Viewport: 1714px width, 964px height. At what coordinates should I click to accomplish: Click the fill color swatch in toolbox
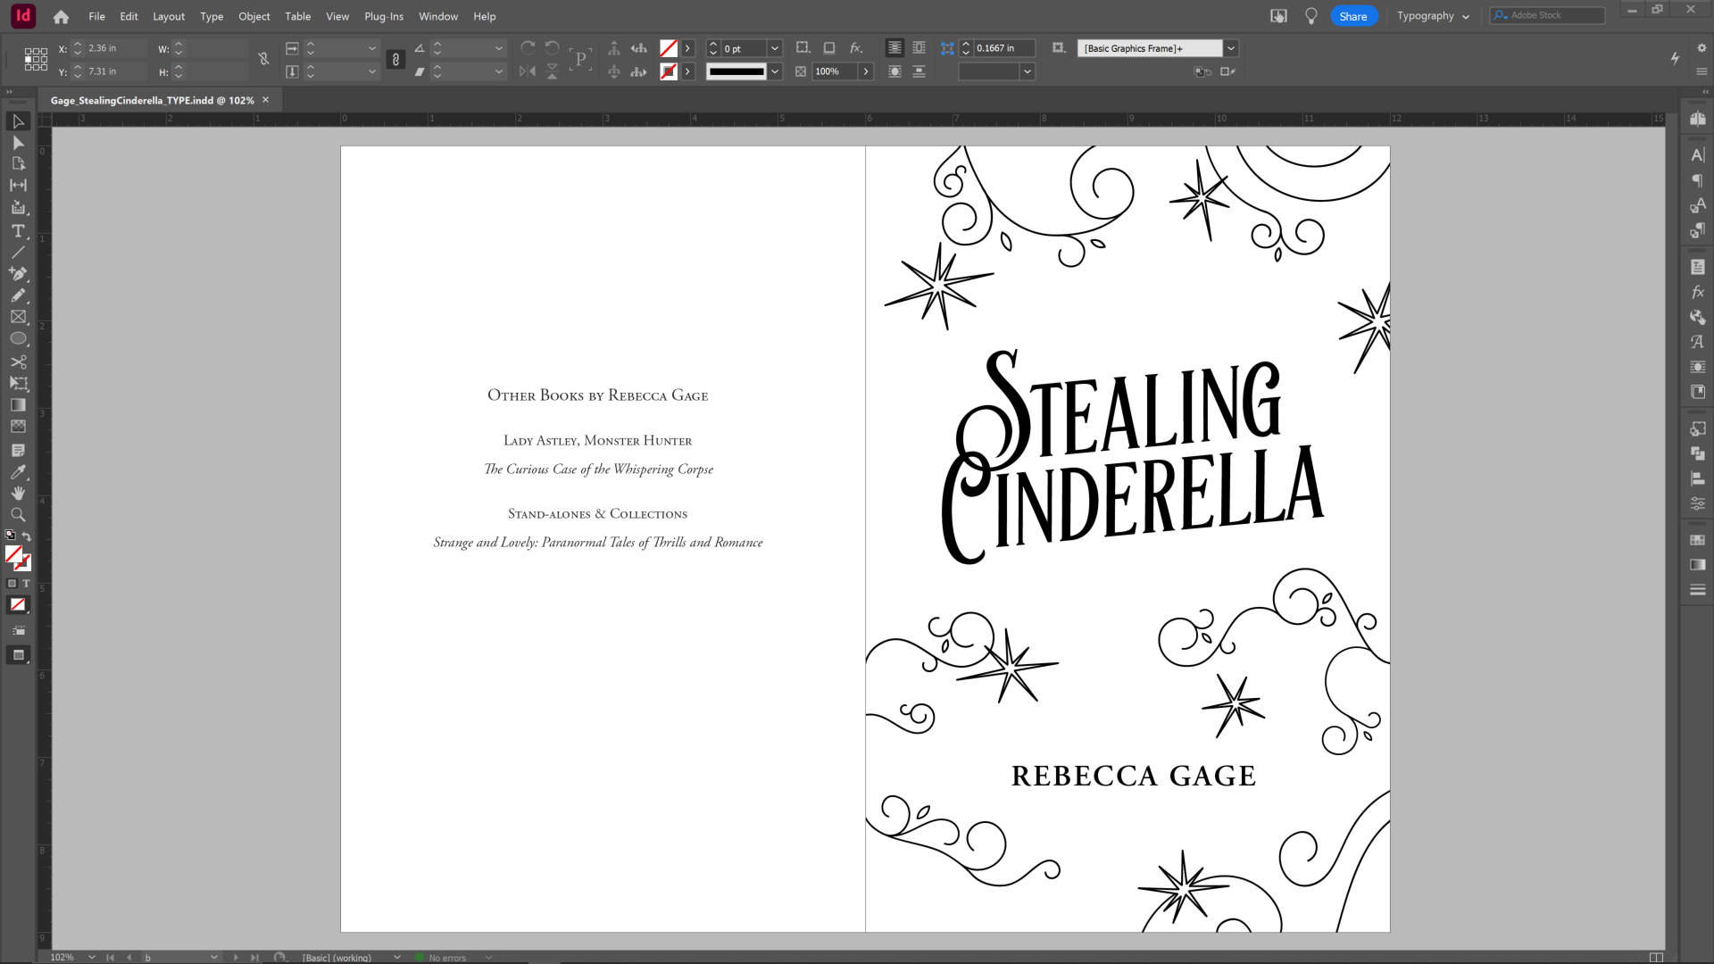click(13, 554)
